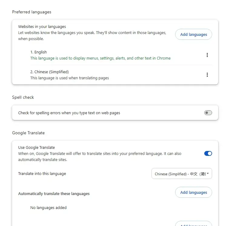Add languages to automatically translate
Viewport: 230px width, 226px height.
193,192
